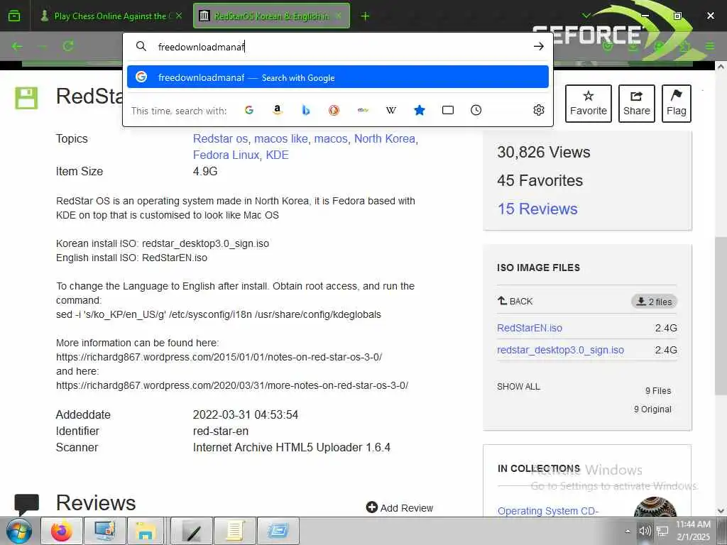Click the identifier value 'red-star-en'
This screenshot has height=545, width=727.
pyautogui.click(x=221, y=431)
